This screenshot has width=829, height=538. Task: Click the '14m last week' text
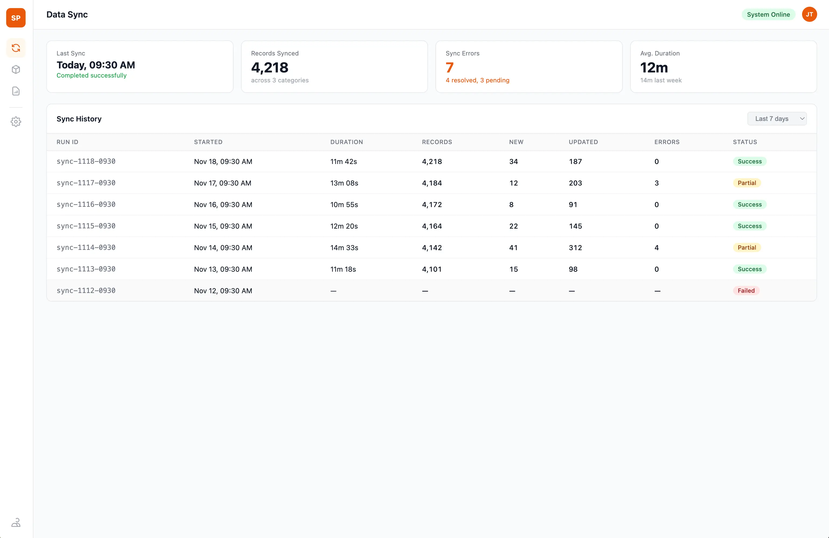click(661, 80)
